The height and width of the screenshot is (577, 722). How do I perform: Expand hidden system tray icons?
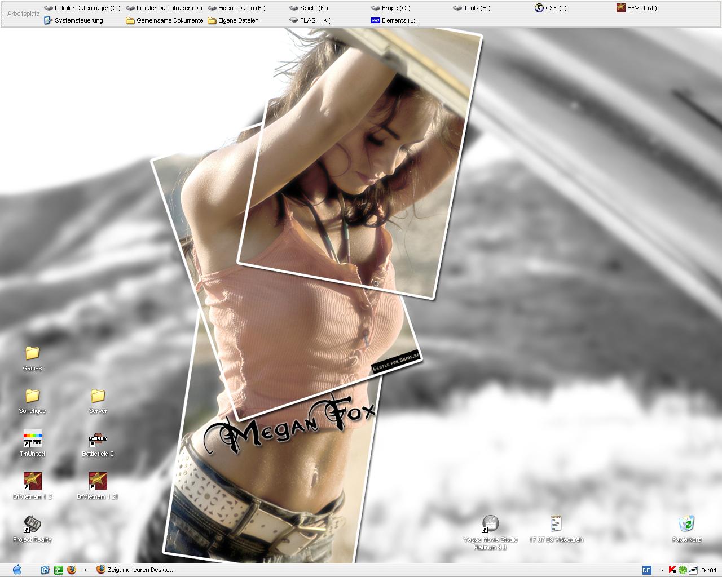point(662,570)
